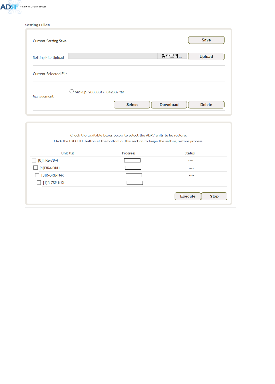Check the [3]R-ORU-N4X unit checkbox
The width and height of the screenshot is (275, 384).
coord(37,175)
